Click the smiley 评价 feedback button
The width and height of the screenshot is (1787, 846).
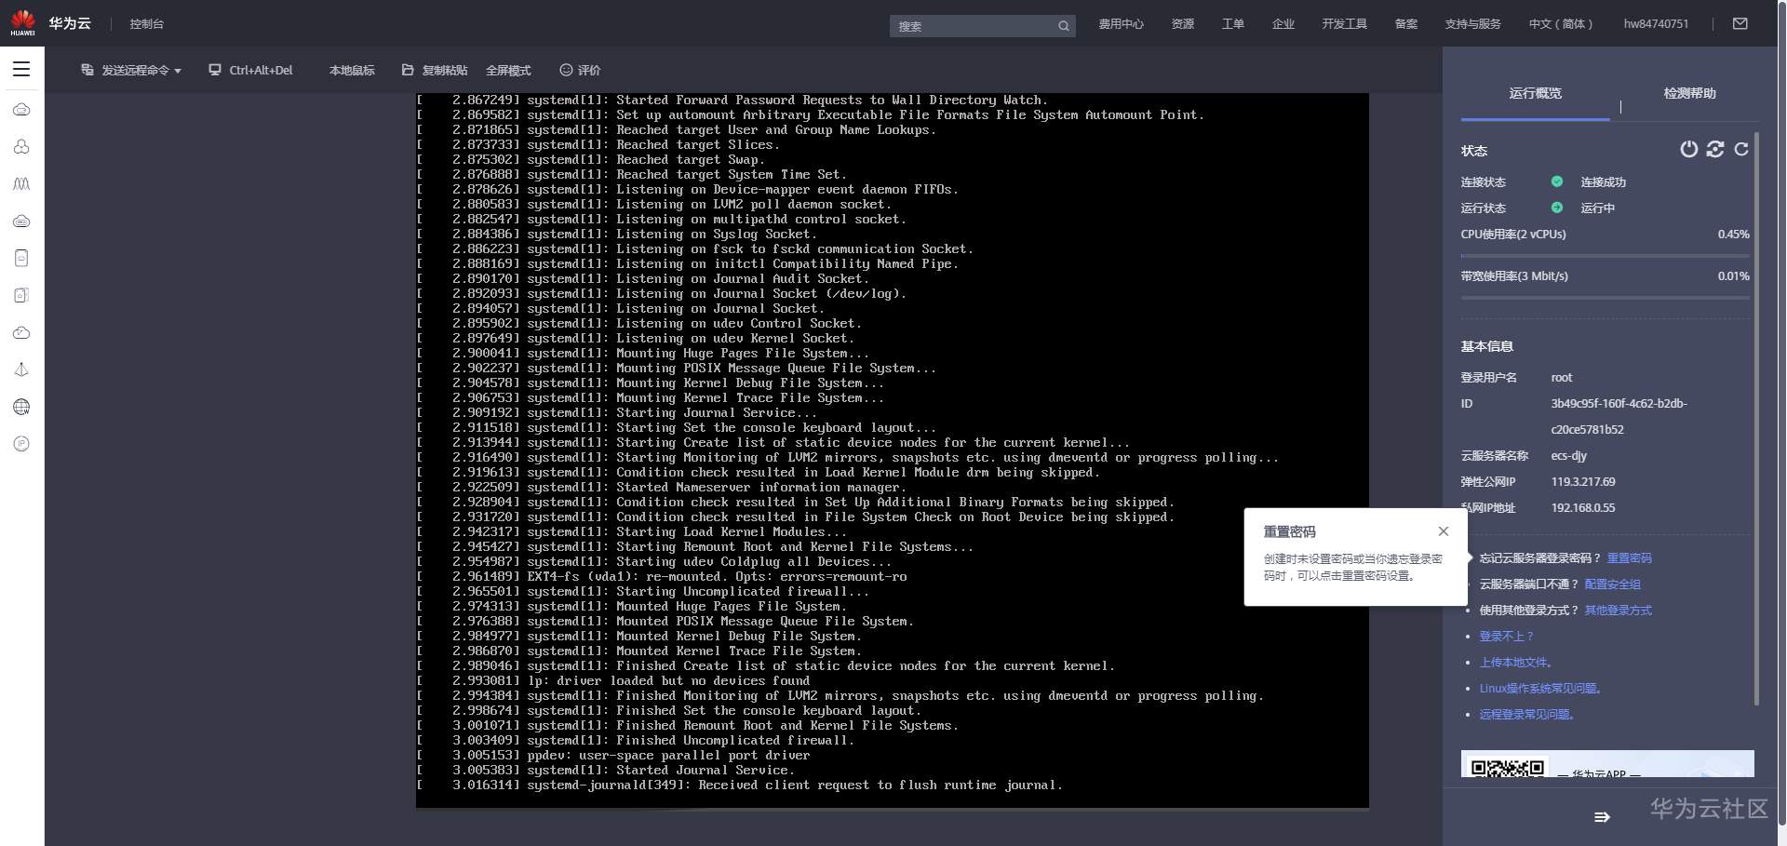[580, 70]
